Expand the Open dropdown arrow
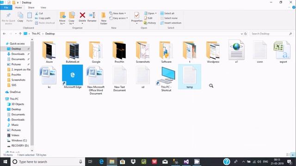This screenshot has height=166, width=296. [156, 13]
